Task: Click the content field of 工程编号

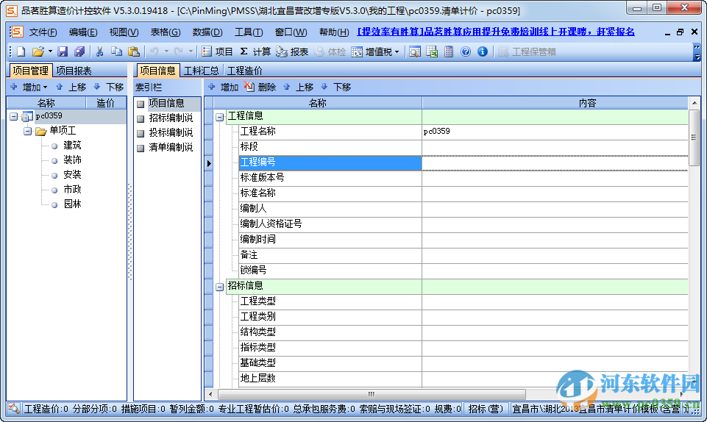Action: (x=555, y=162)
